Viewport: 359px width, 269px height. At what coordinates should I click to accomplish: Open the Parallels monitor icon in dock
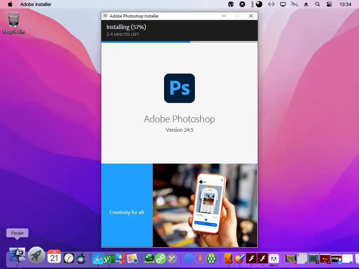tap(121, 258)
